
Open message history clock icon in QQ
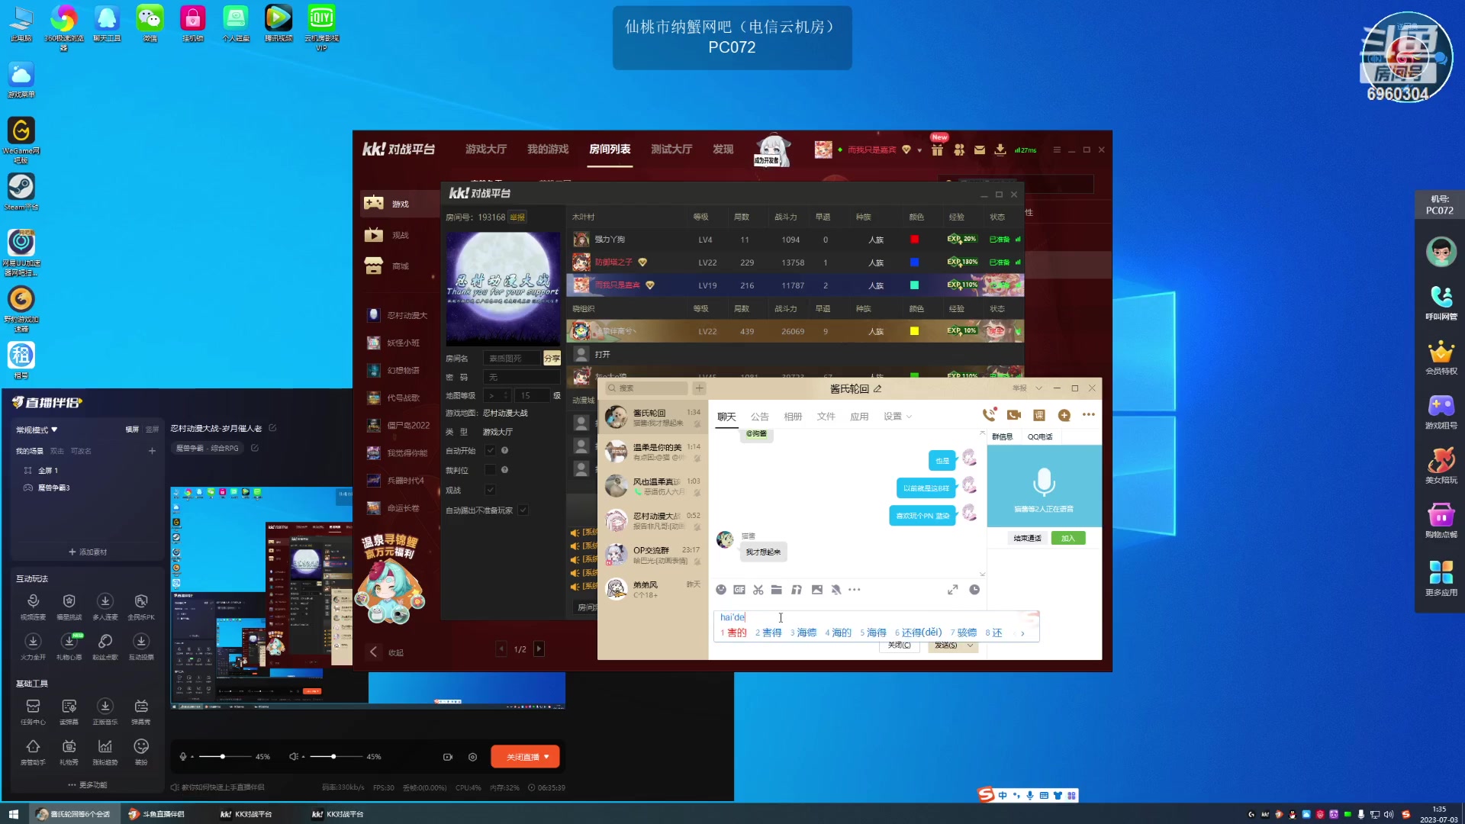[974, 590]
